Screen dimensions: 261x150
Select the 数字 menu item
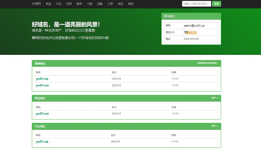[x=79, y=4]
